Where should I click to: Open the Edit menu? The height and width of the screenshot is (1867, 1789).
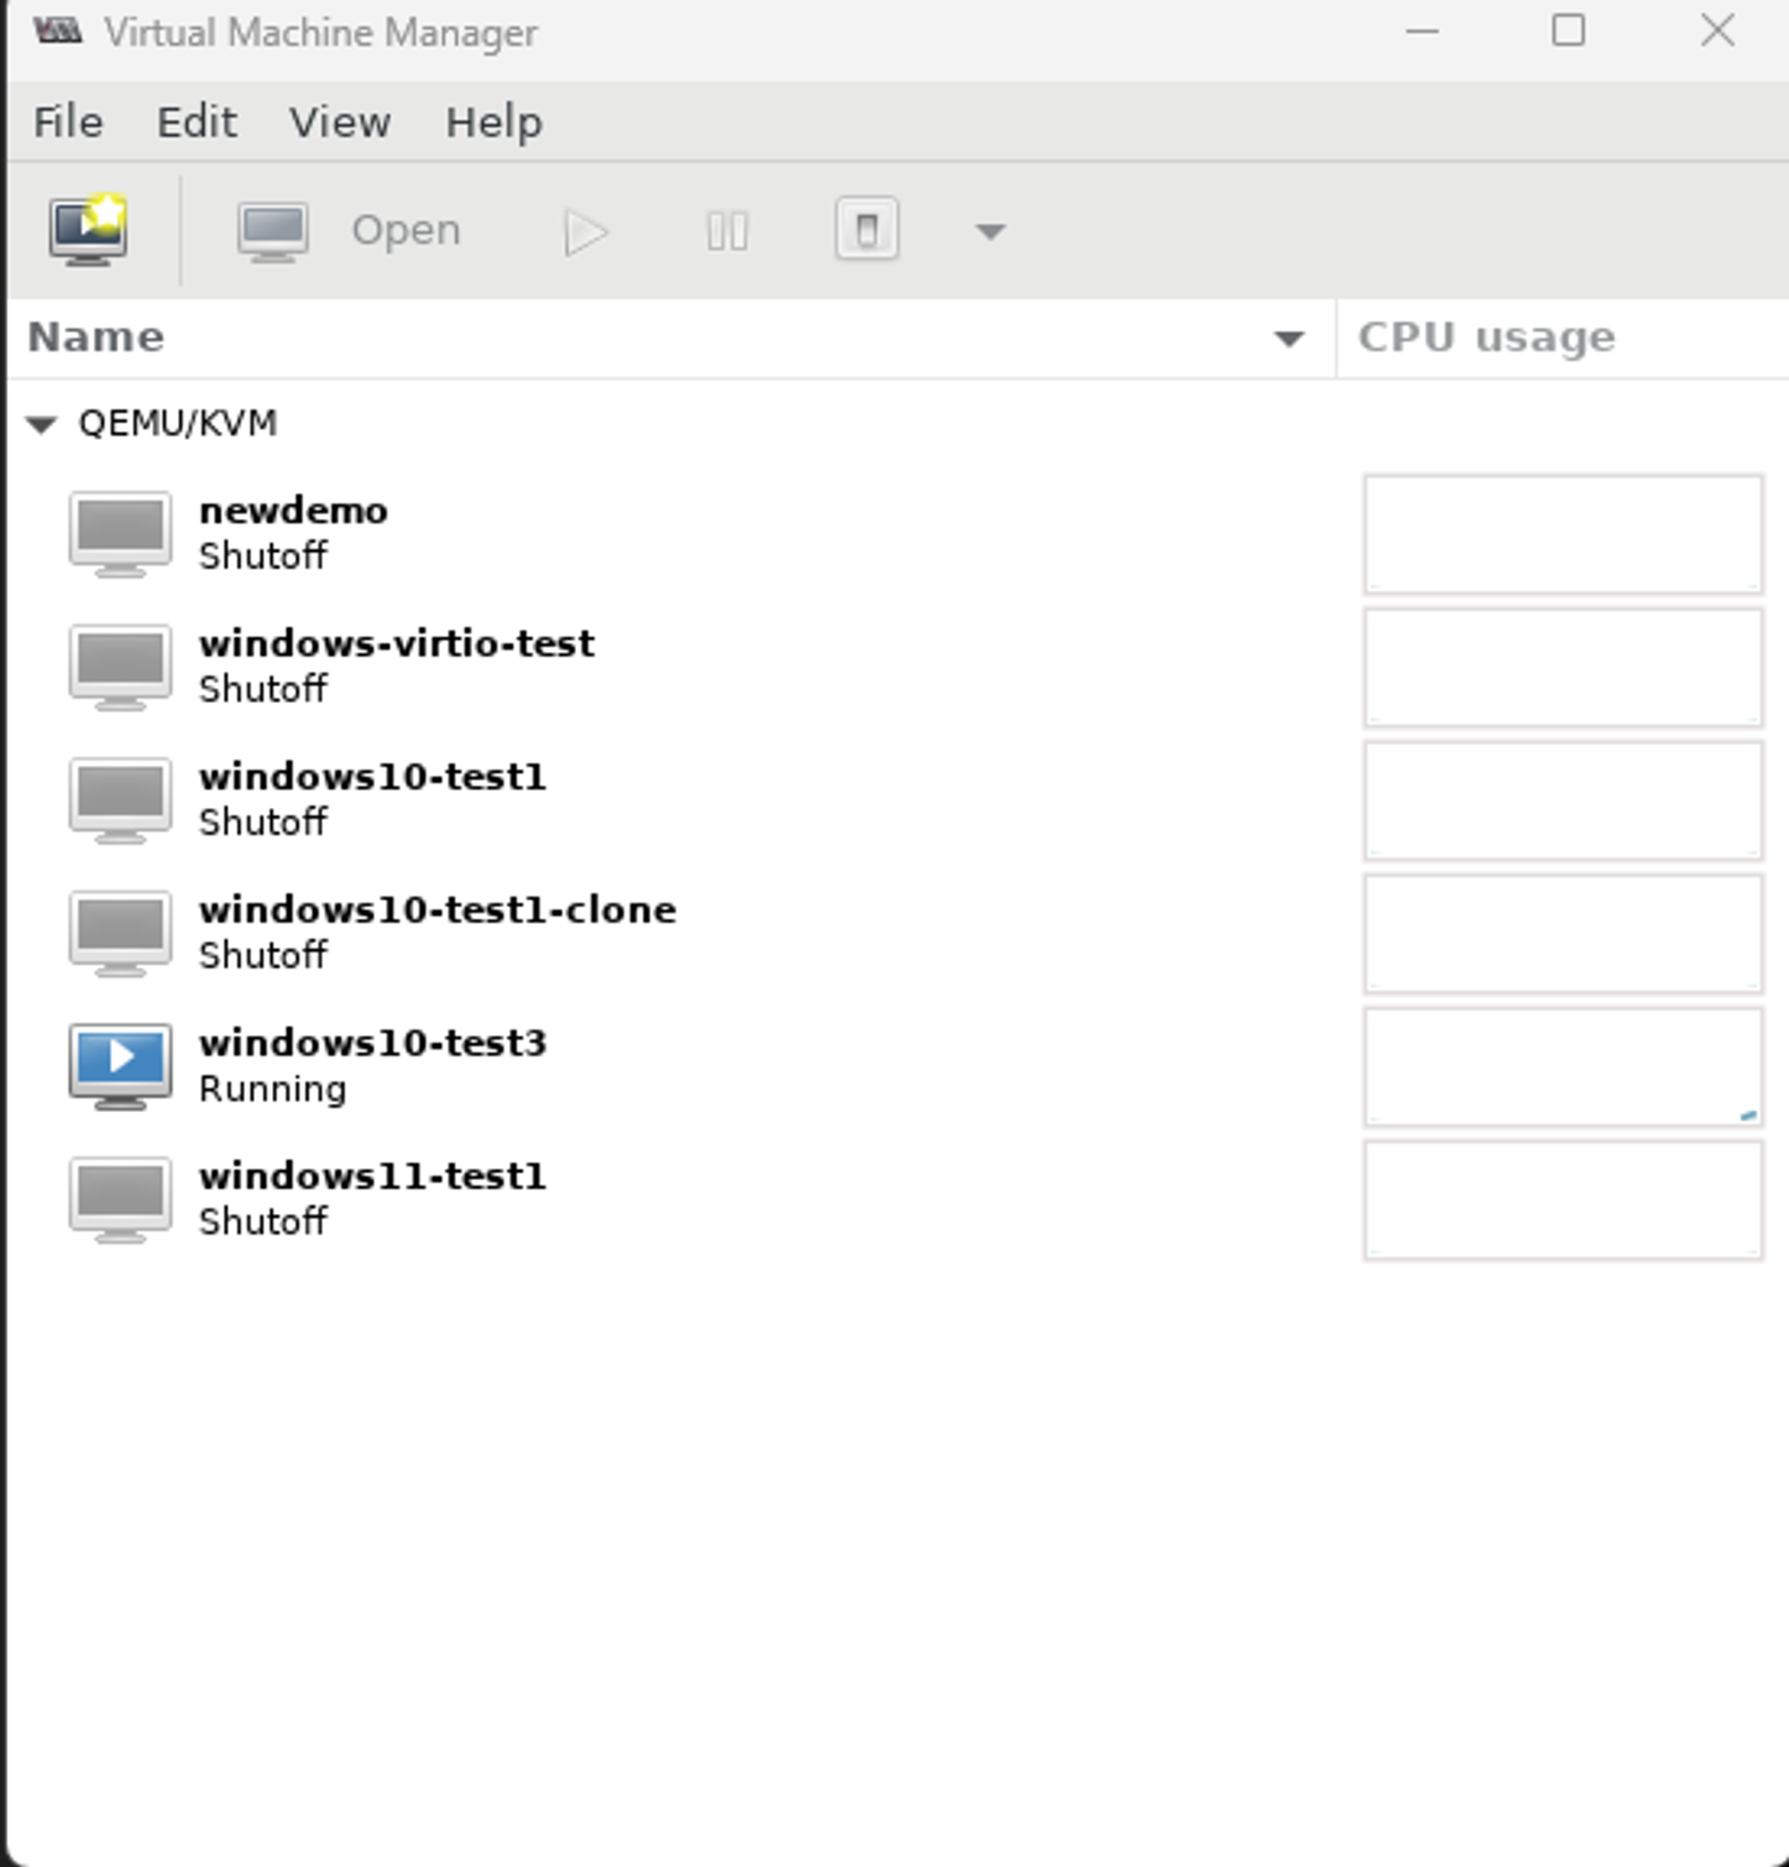pos(196,122)
